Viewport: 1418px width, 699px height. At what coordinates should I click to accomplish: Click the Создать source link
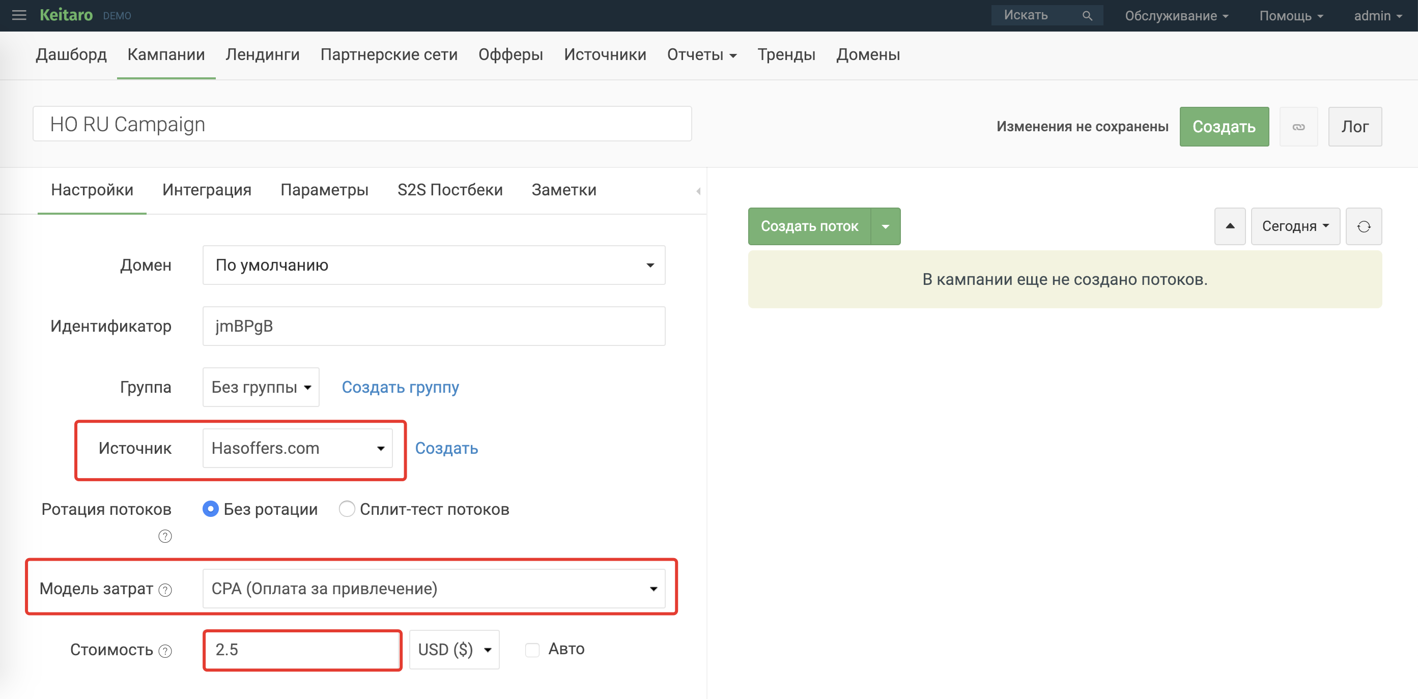[446, 448]
